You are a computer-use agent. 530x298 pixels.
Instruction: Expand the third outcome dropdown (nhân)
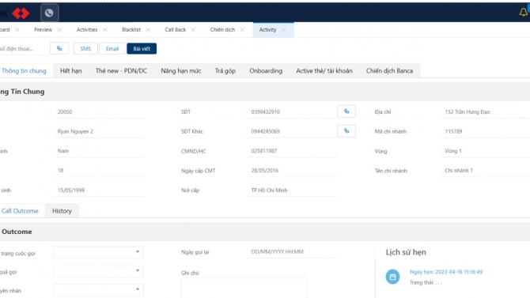[x=98, y=289]
